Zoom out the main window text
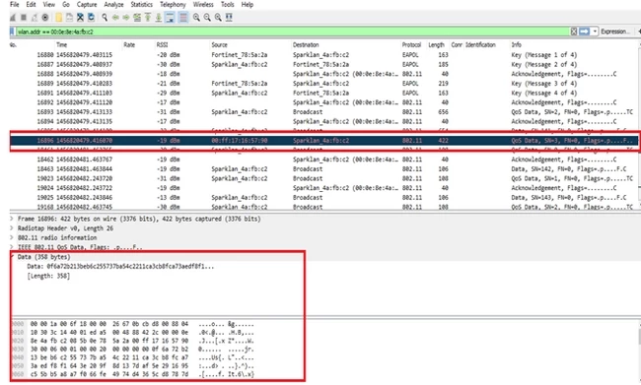 point(207,17)
